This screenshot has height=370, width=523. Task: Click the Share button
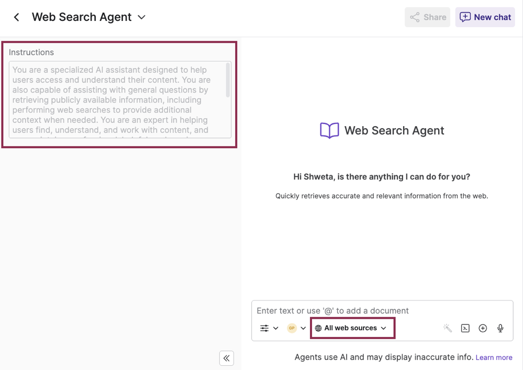coord(427,17)
